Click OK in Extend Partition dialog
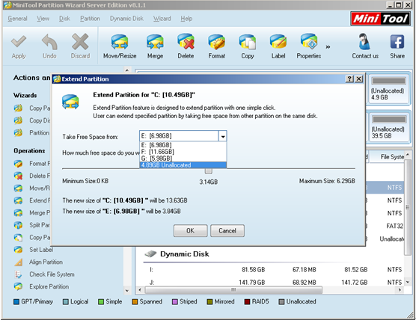 [191, 231]
